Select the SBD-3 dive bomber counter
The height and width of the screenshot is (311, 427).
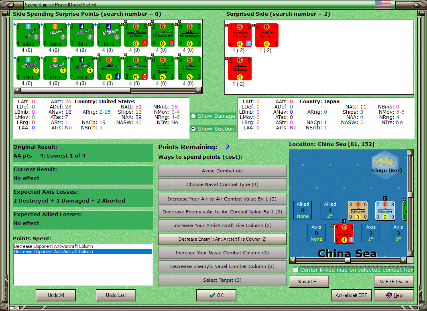tap(28, 35)
